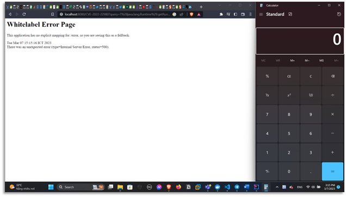Click the Calculator display showing 0
Viewport: 346px width, 197px height.
click(x=300, y=41)
